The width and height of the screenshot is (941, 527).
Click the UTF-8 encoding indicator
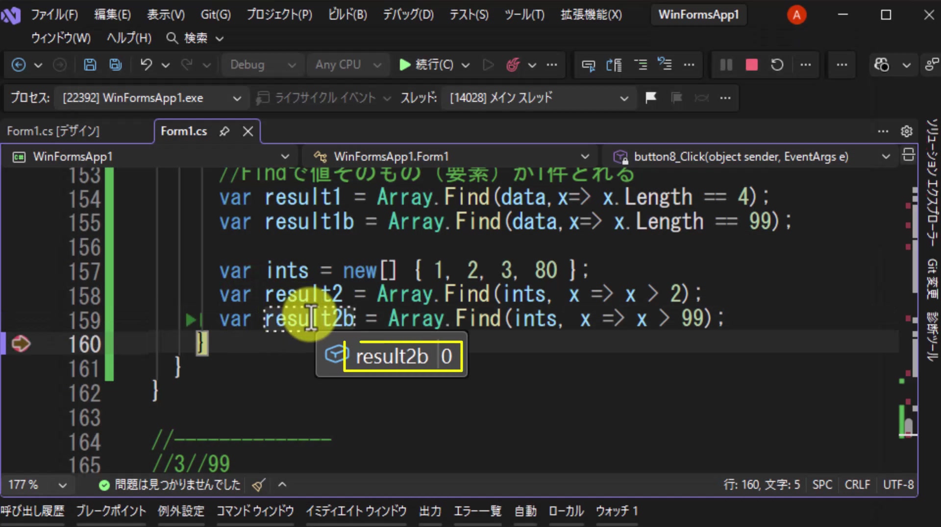pyautogui.click(x=898, y=485)
